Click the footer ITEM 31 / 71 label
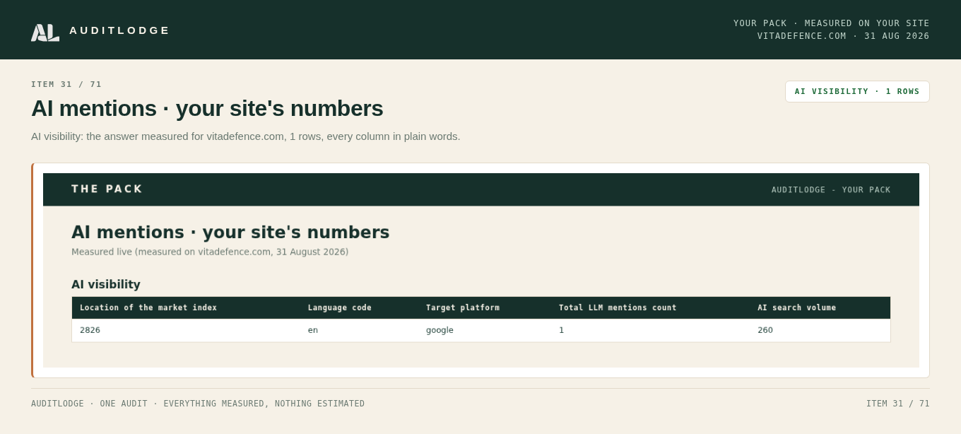 [x=898, y=404]
